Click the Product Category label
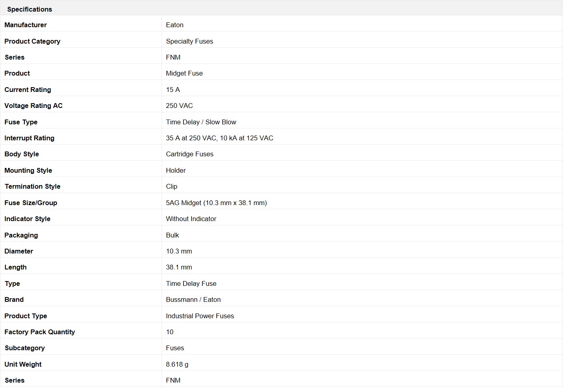The image size is (563, 389). point(32,41)
